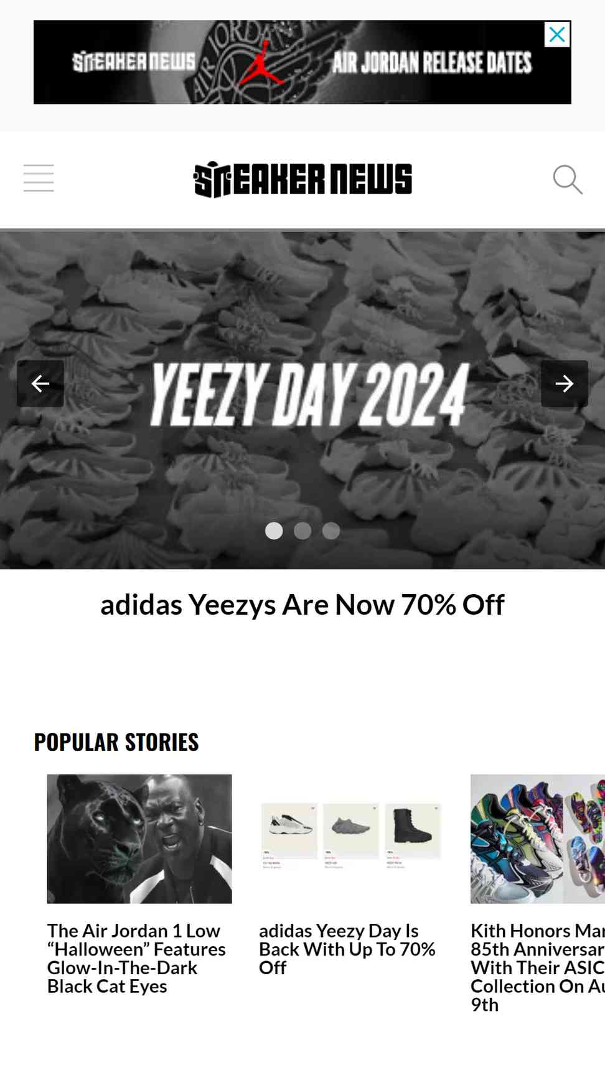Select the first carousel dot indicator
This screenshot has height=1075, width=605.
coord(274,531)
